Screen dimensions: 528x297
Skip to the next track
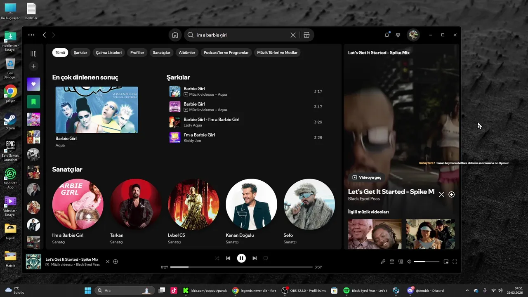pyautogui.click(x=255, y=258)
